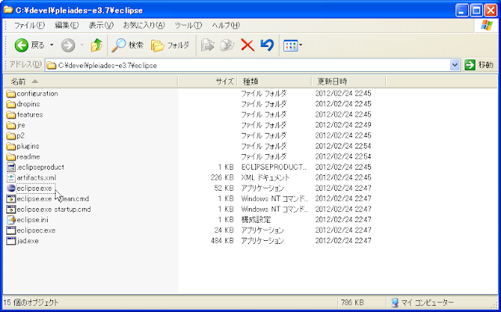Screen dimensions: 501x312
Task: Open the ヘルプ(H) menu
Action: point(225,25)
